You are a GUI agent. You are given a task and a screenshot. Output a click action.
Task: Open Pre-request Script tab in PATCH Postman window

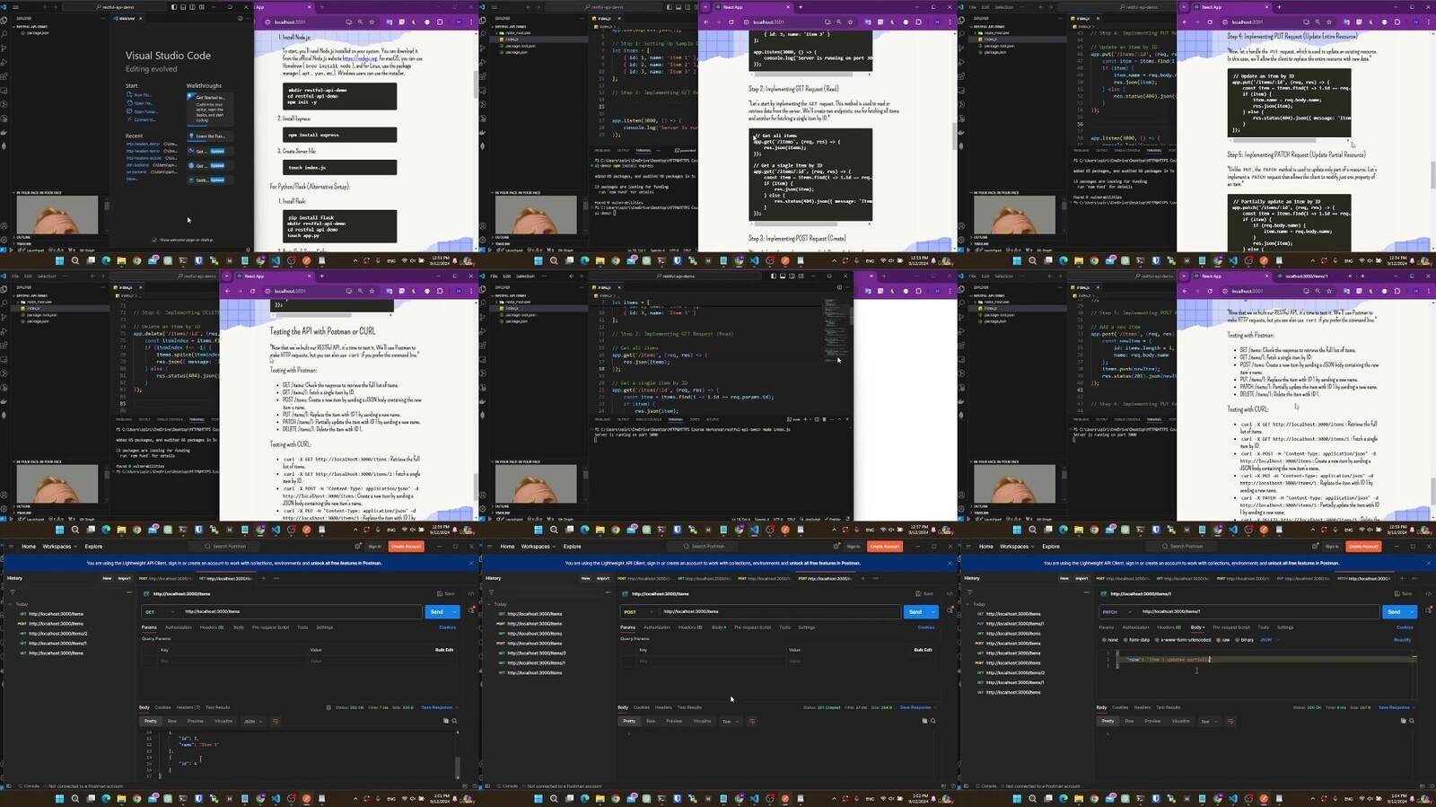tap(1230, 627)
